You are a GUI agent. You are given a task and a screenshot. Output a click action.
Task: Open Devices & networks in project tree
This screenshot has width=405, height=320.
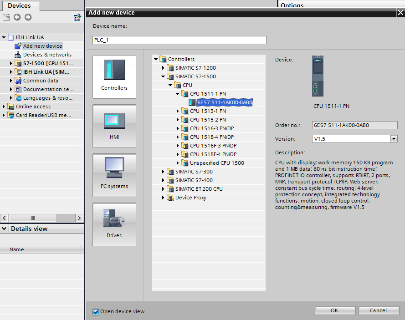47,55
